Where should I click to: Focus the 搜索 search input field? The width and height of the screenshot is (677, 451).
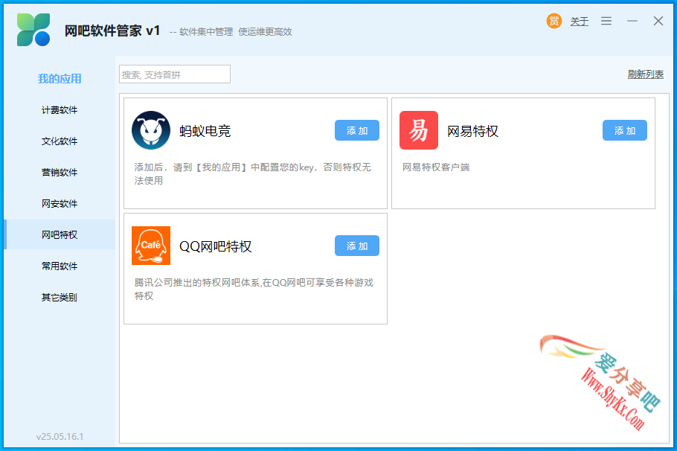174,74
